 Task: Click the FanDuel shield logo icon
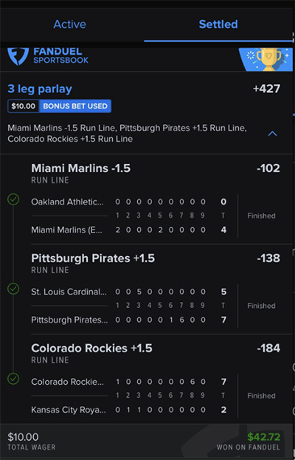[18, 56]
